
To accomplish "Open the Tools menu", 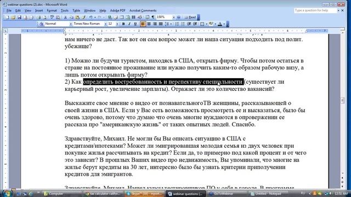I will tap(65, 10).
